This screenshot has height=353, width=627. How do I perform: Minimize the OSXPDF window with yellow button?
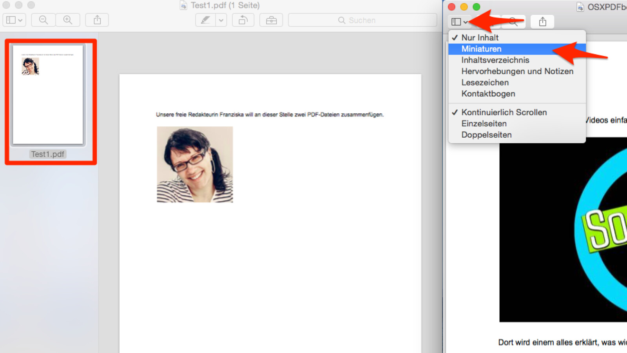pos(464,7)
